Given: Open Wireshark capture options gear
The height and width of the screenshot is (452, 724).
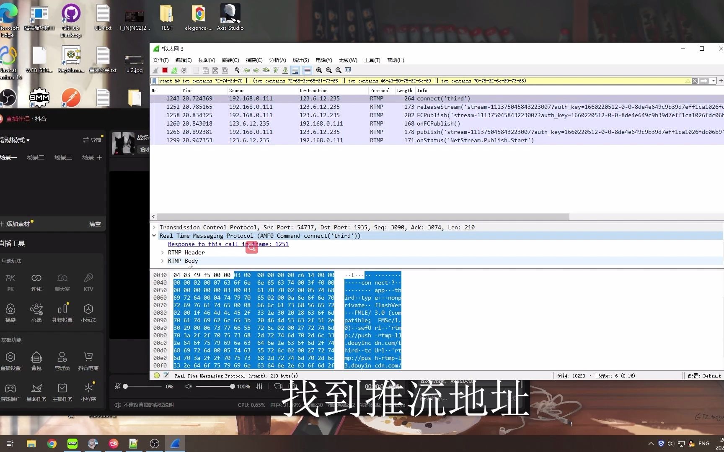Looking at the screenshot, I should click(184, 70).
